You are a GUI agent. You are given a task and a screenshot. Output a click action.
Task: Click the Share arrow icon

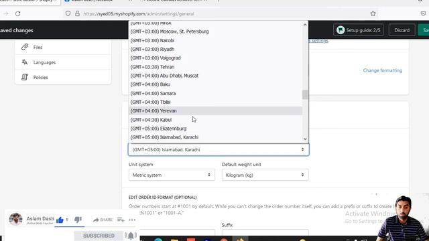[x=96, y=220]
